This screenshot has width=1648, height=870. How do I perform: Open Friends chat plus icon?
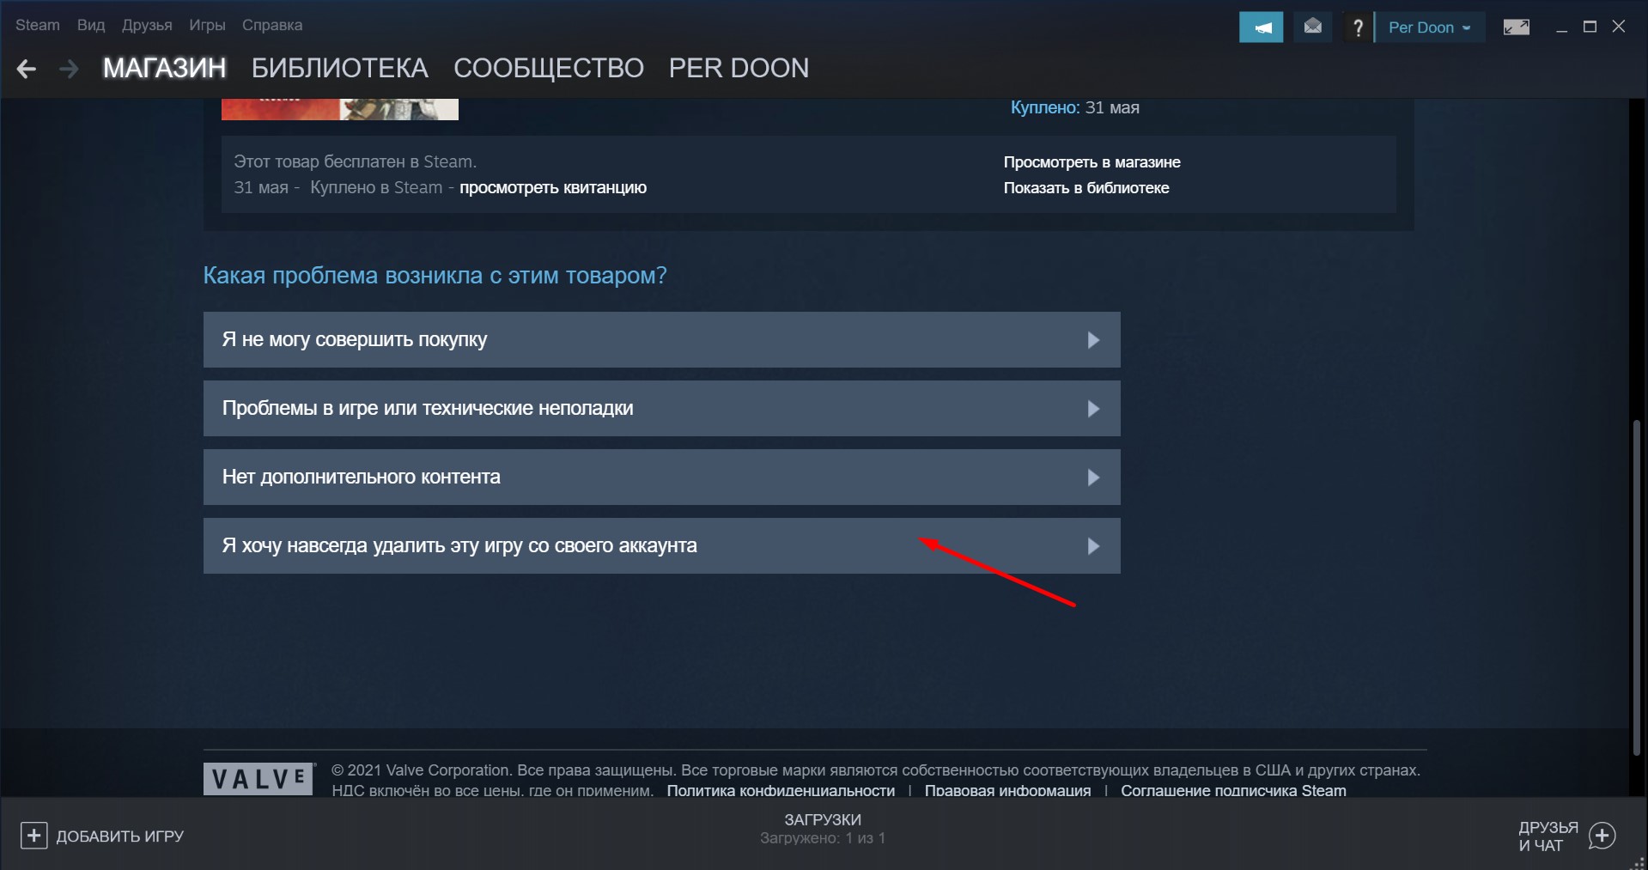(1602, 836)
